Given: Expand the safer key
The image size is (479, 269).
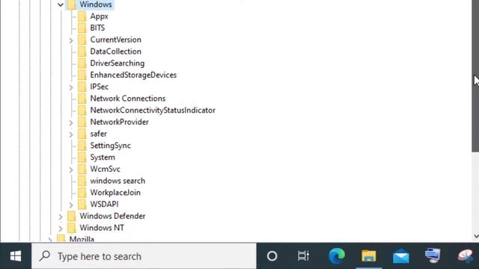Looking at the screenshot, I should point(71,134).
